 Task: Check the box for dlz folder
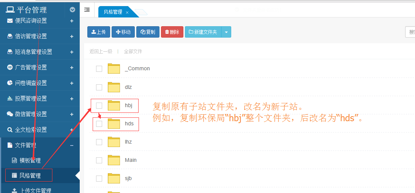click(x=99, y=87)
